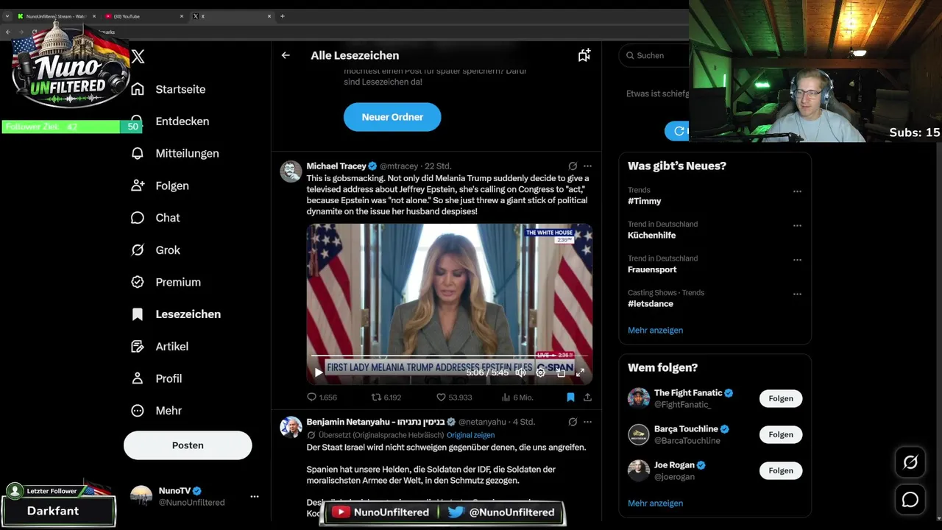Go back with arrow next to Alle Lesezeichen
The height and width of the screenshot is (530, 942).
(286, 55)
